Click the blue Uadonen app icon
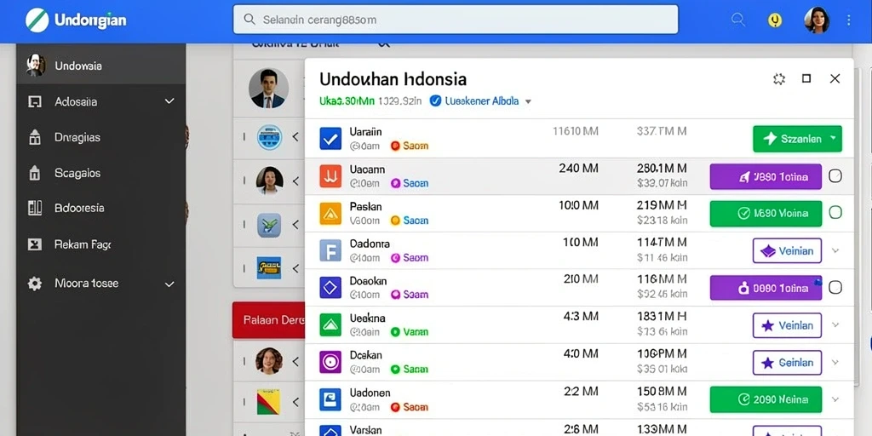 pos(330,399)
